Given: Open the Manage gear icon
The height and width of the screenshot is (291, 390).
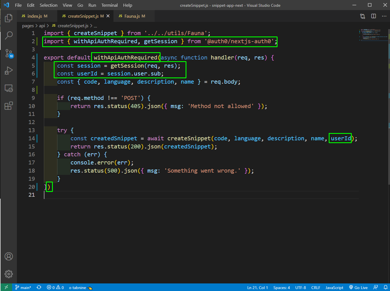Looking at the screenshot, I should click(x=9, y=274).
